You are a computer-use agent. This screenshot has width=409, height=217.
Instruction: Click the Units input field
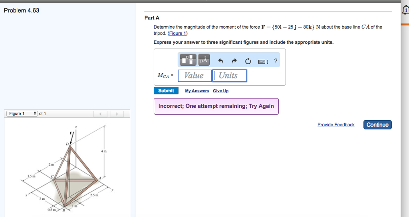tap(230, 76)
